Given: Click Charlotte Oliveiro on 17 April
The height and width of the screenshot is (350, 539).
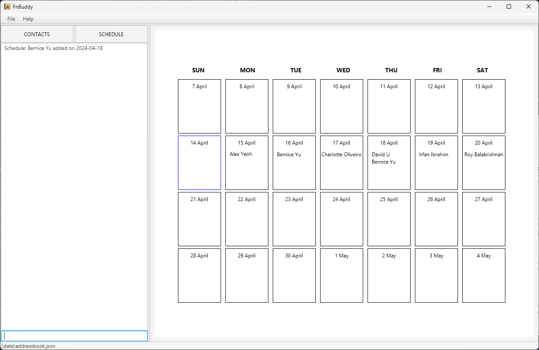Looking at the screenshot, I should [x=342, y=155].
